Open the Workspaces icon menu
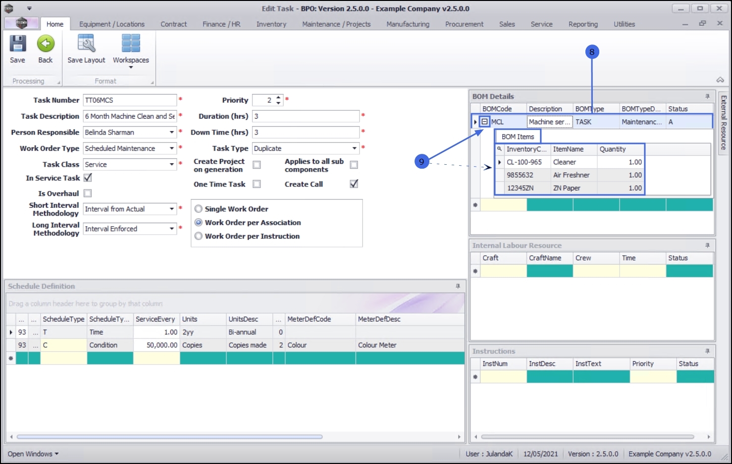Viewport: 732px width, 464px height. (x=131, y=44)
